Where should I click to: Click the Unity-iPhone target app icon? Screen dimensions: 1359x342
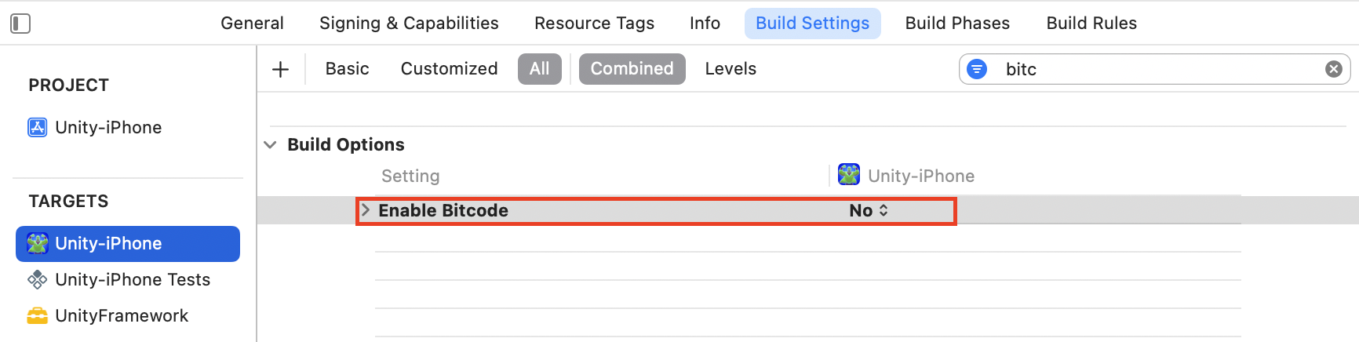(37, 243)
